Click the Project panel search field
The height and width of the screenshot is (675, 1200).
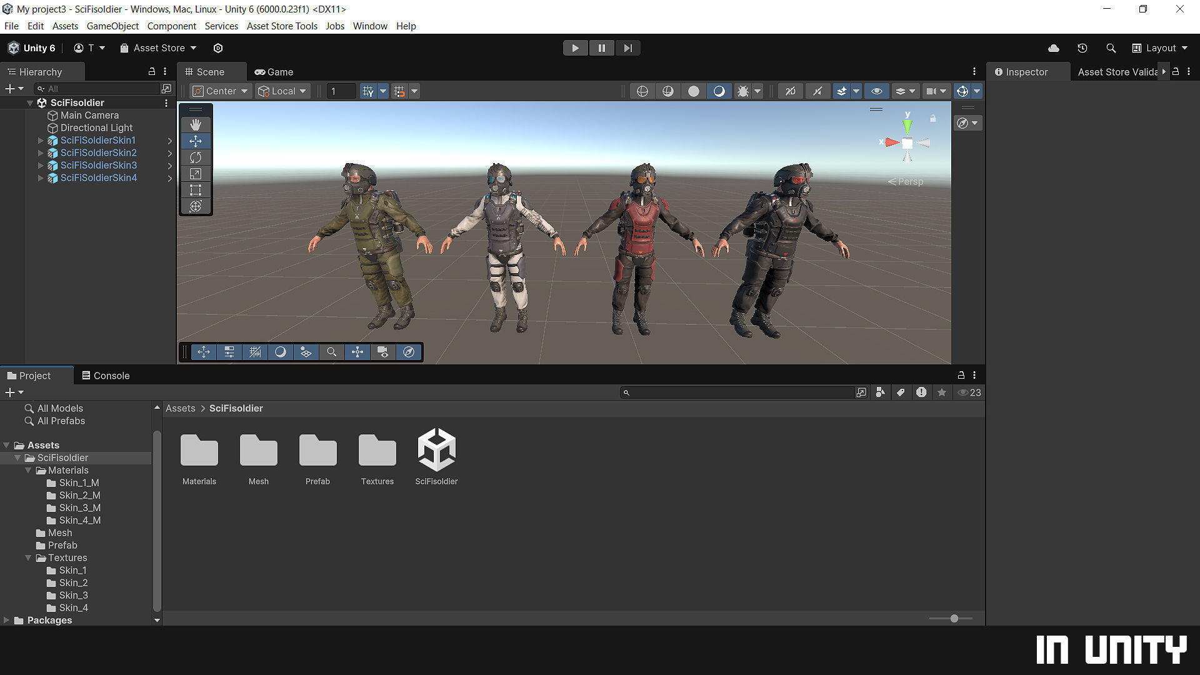738,392
